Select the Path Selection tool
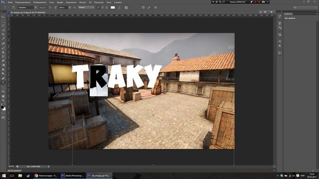This screenshot has height=179, width=319. pyautogui.click(x=3, y=87)
